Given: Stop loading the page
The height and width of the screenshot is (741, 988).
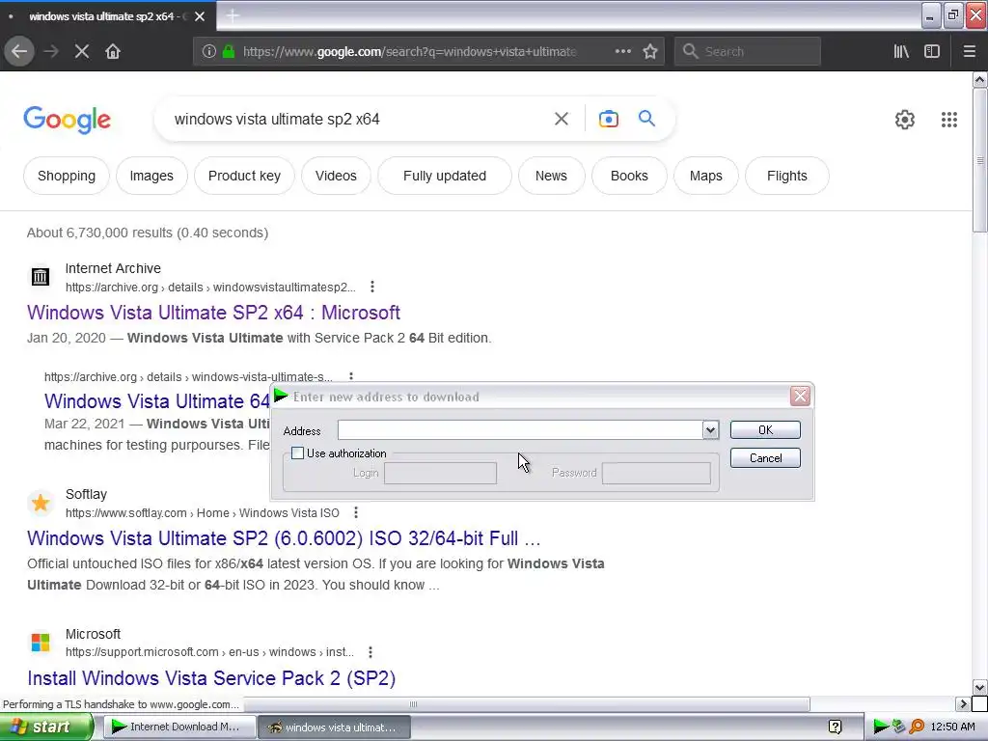Looking at the screenshot, I should click(81, 52).
